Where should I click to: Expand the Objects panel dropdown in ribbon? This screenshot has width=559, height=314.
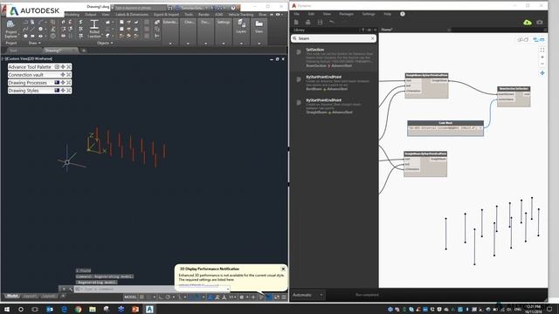coord(105,43)
